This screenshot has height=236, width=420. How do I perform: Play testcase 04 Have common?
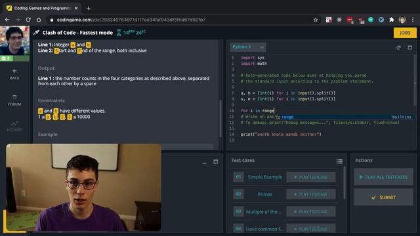tap(311, 229)
